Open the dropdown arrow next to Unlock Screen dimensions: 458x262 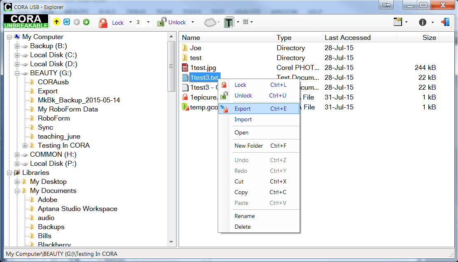(193, 22)
